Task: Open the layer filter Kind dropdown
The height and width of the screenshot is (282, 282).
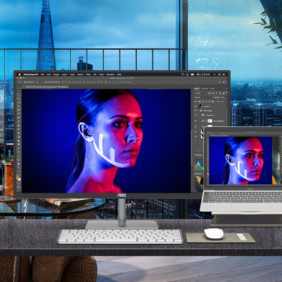Action: pos(201,93)
